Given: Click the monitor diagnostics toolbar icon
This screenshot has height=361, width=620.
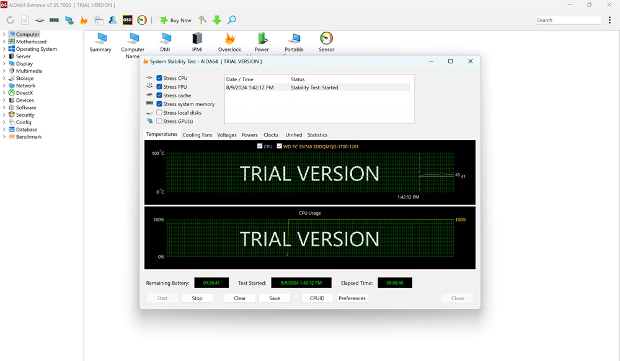Looking at the screenshot, I should tap(69, 20).
